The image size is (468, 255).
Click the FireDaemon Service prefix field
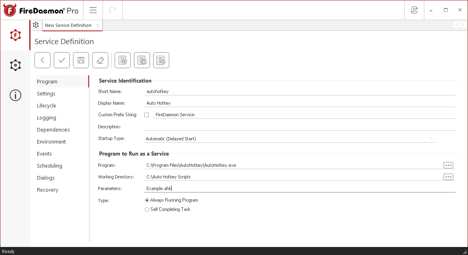[x=304, y=115]
